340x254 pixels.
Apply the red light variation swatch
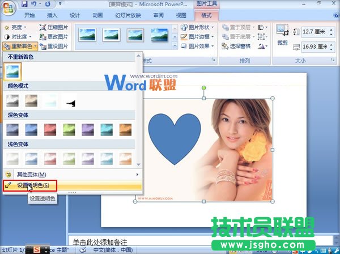click(x=50, y=159)
